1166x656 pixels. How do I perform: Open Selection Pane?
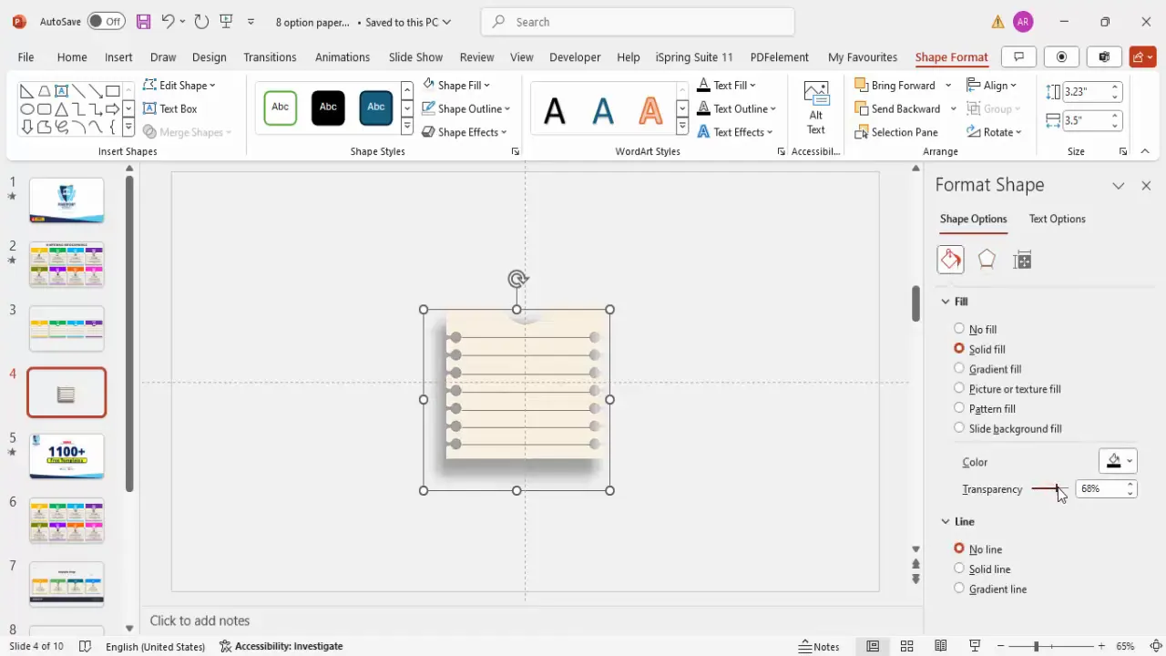tap(896, 132)
